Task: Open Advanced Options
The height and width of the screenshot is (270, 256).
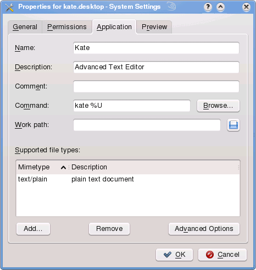Action: click(x=204, y=229)
